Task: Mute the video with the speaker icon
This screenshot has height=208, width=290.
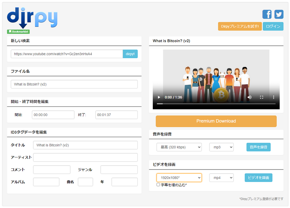Action: [x=249, y=97]
